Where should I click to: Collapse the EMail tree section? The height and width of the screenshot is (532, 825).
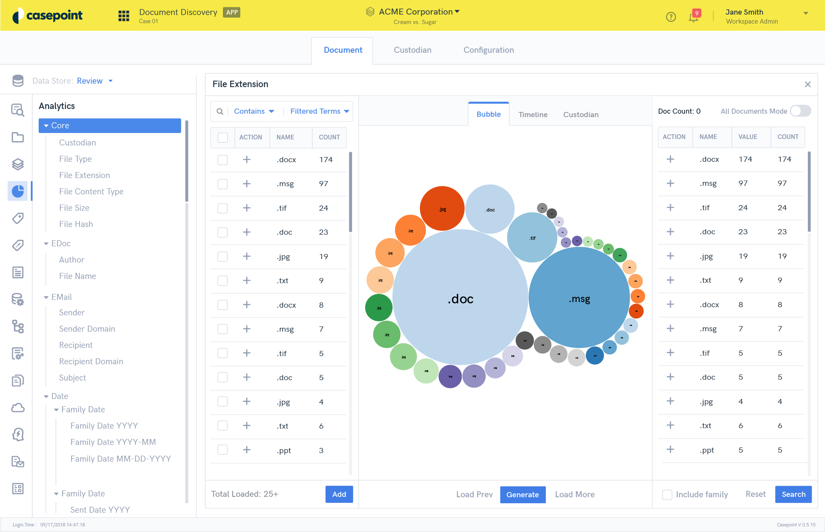click(46, 297)
